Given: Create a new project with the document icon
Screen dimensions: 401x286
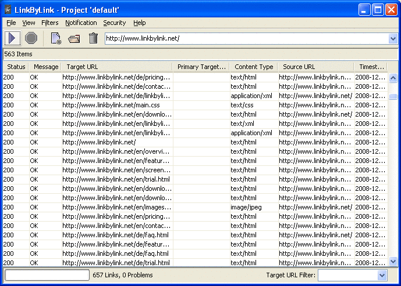Looking at the screenshot, I should click(x=56, y=38).
